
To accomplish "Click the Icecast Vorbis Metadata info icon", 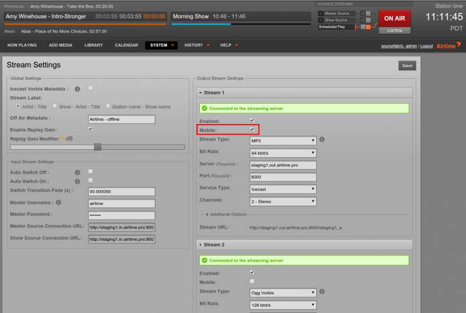I will click(77, 89).
